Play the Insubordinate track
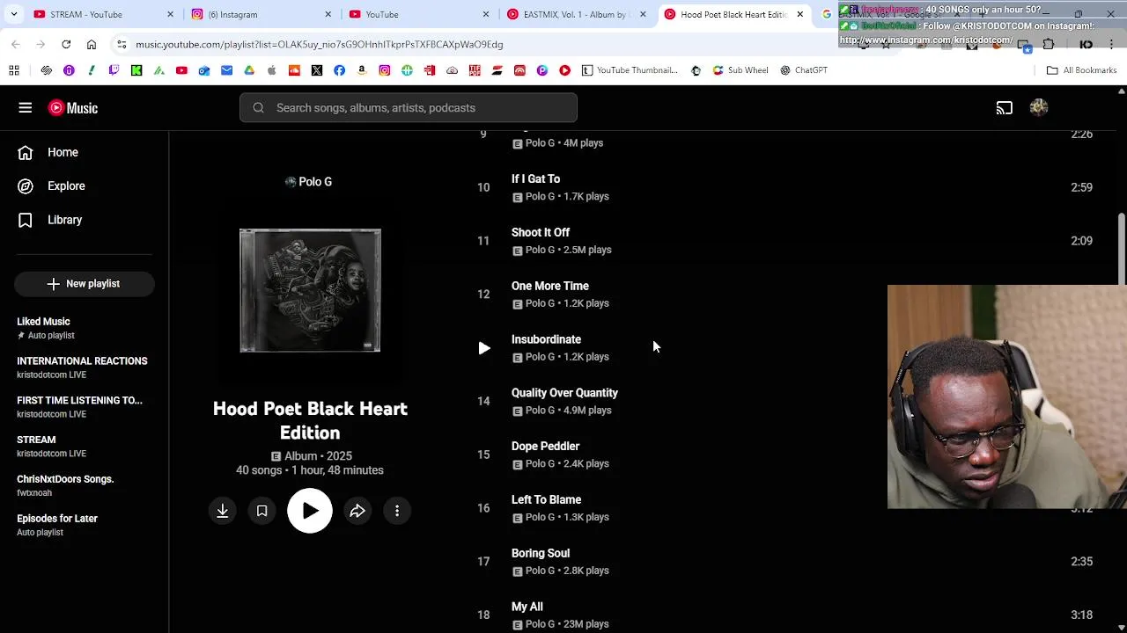Viewport: 1127px width, 633px height. coord(484,348)
